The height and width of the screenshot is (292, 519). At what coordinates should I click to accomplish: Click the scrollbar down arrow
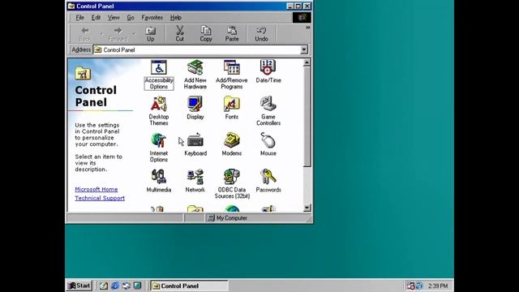tap(307, 208)
